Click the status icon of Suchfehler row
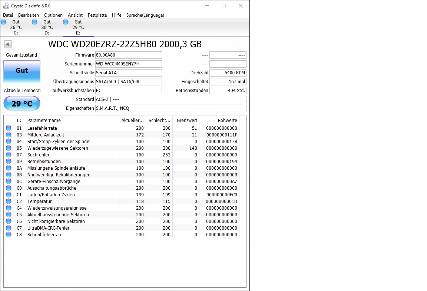This screenshot has width=427, height=291. click(x=9, y=155)
